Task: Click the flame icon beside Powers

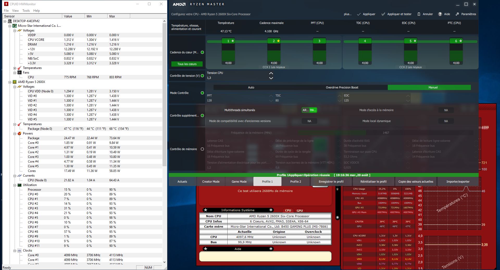Action: [20, 133]
